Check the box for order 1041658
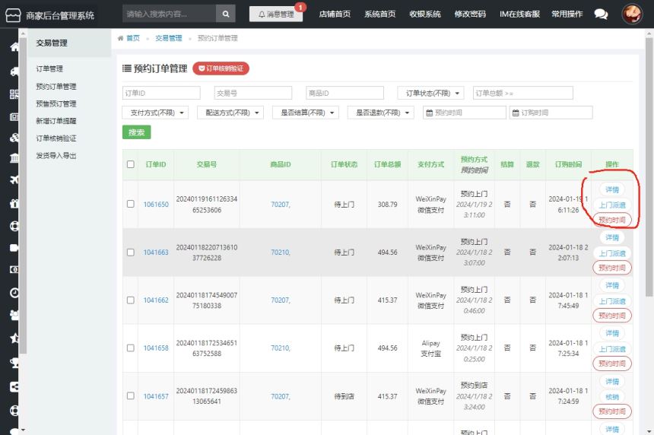 coord(131,348)
